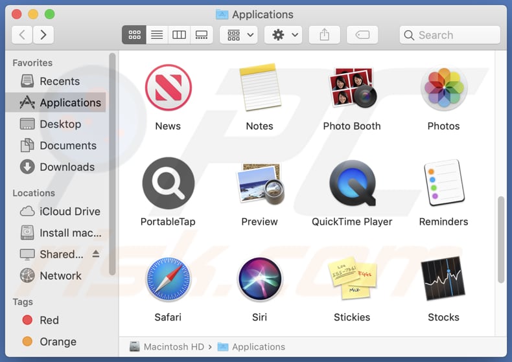Go back with the left arrow button
Viewport: 512px width, 362px height.
tap(22, 34)
